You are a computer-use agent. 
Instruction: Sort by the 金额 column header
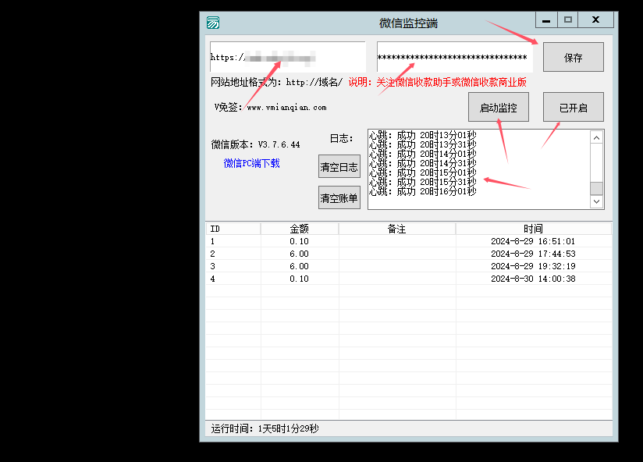(300, 229)
